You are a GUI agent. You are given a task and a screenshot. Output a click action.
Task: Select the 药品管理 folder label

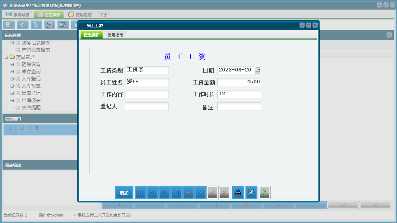coord(25,57)
